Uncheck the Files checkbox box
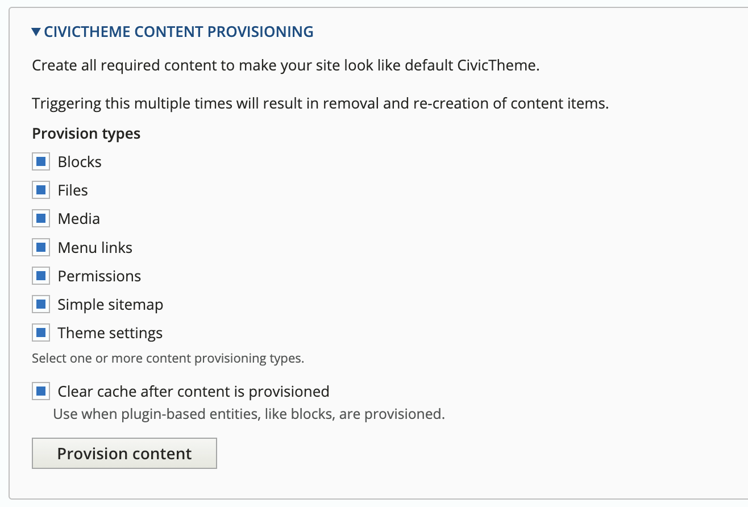The image size is (748, 507). 41,190
